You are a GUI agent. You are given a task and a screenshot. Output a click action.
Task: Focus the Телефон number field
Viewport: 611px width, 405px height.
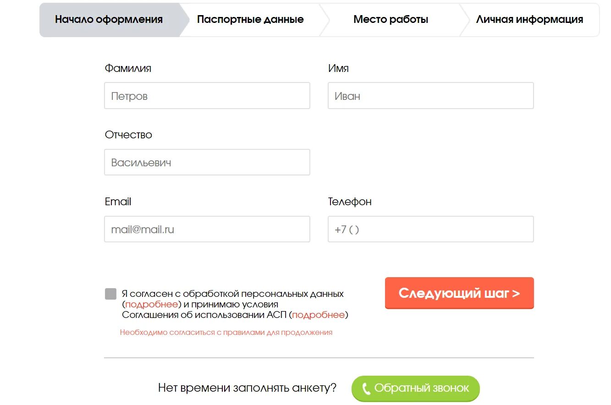click(x=430, y=229)
